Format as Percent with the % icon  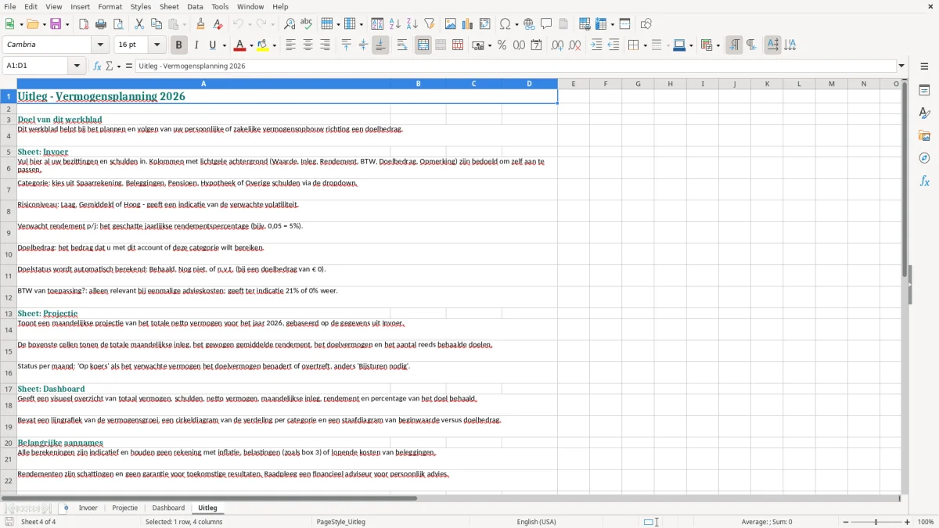[x=502, y=45]
